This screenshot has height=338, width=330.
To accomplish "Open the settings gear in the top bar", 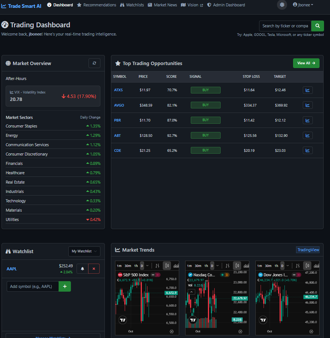I will coord(282,5).
